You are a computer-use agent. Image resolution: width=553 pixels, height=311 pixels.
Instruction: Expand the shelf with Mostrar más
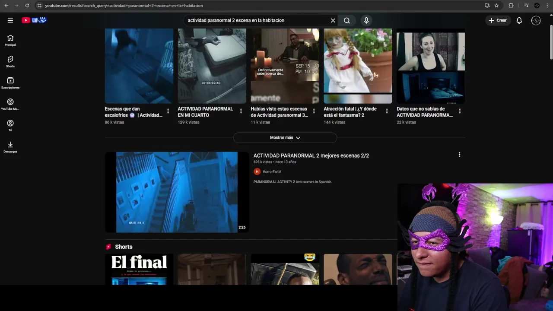click(285, 138)
